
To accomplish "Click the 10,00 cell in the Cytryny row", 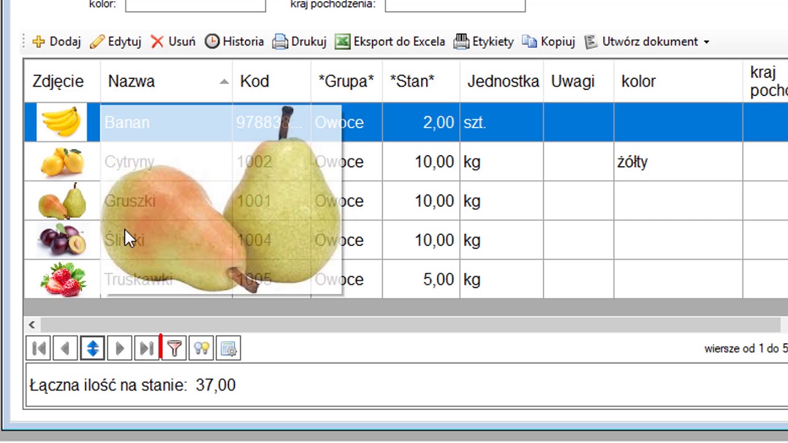I will point(421,162).
